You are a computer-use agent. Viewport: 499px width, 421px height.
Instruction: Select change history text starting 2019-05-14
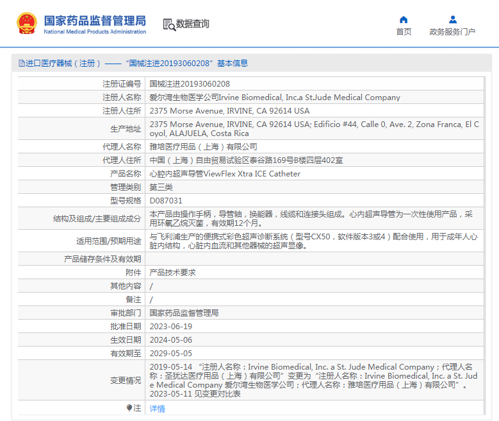pos(313,380)
